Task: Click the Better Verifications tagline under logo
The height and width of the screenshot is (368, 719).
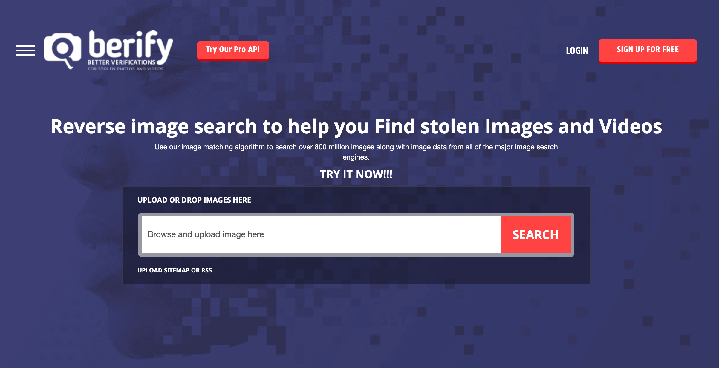Action: tap(121, 62)
